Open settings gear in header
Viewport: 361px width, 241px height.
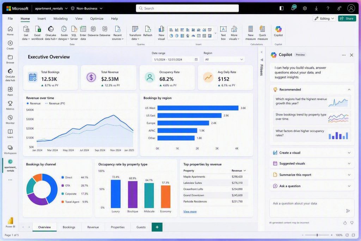(x=305, y=8)
